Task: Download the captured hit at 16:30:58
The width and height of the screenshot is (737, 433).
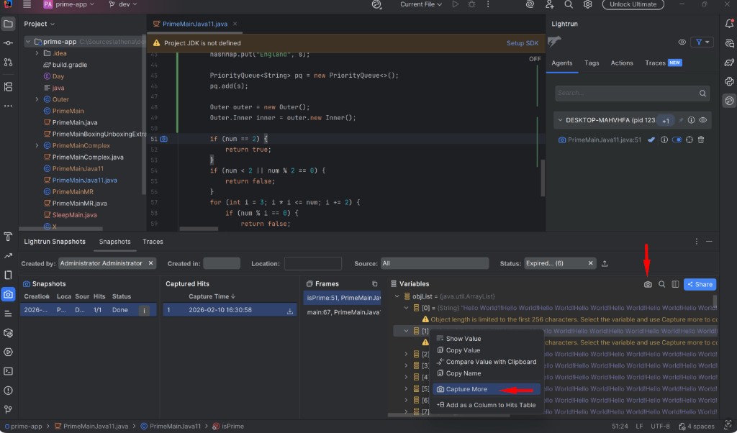Action: point(290,311)
